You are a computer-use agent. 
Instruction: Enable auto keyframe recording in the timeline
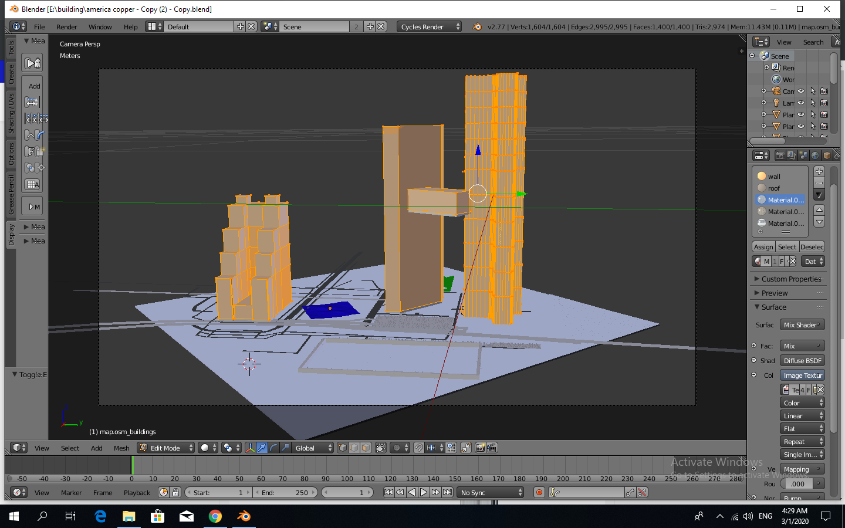(539, 492)
